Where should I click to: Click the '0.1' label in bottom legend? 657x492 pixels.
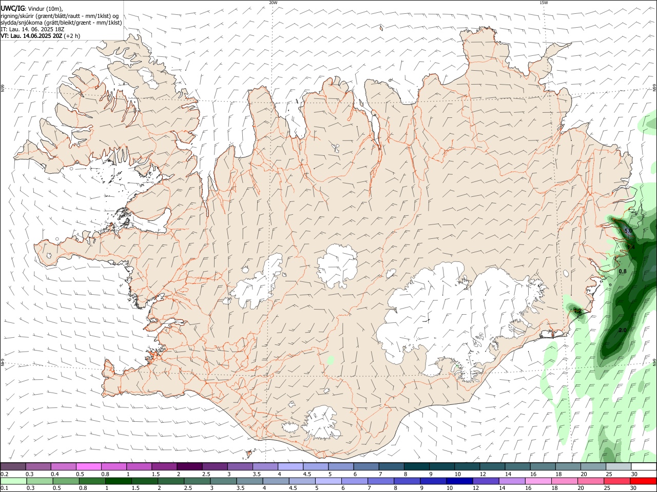click(4, 488)
